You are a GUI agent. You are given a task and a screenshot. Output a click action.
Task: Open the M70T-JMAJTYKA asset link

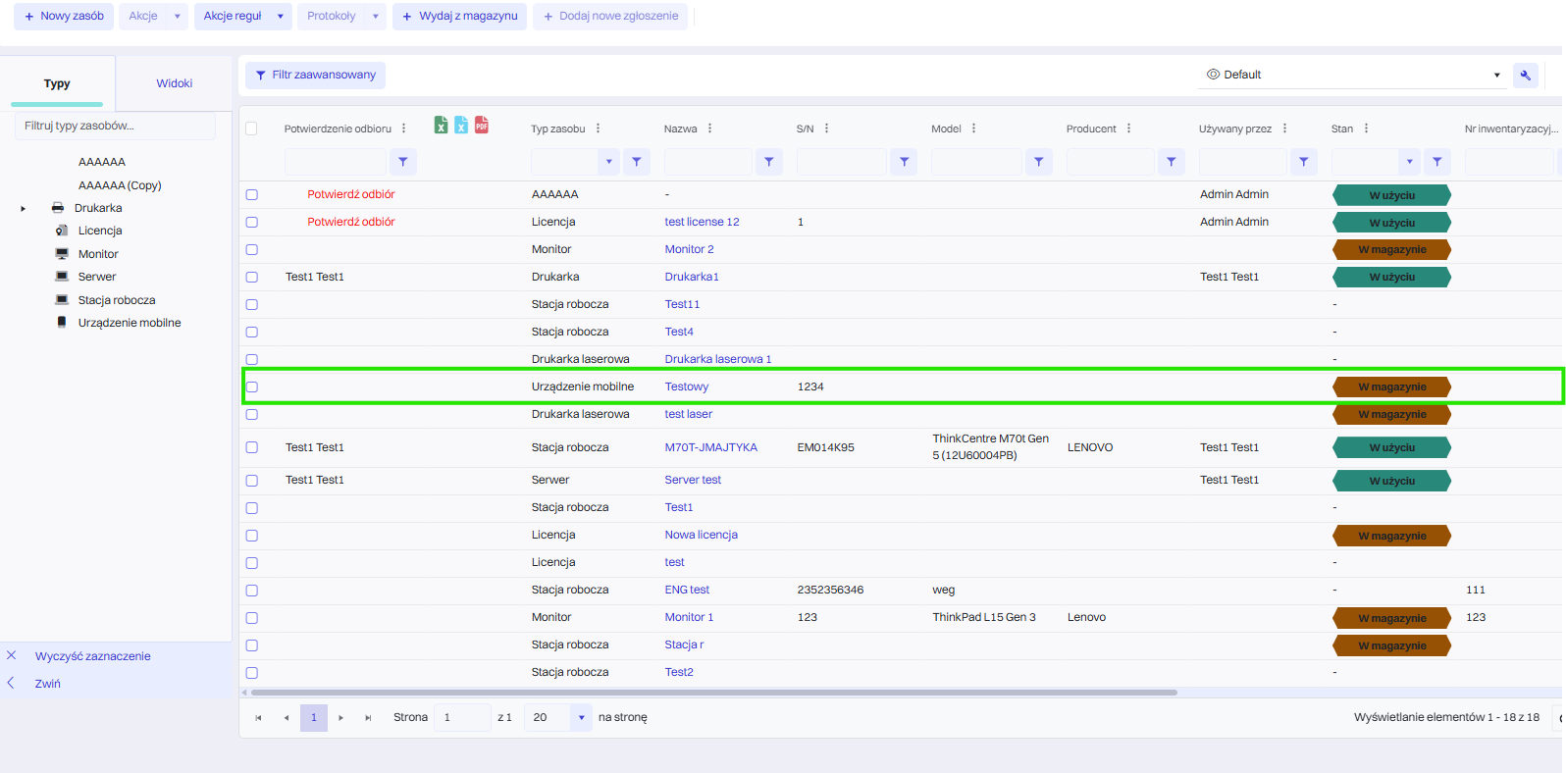(710, 447)
